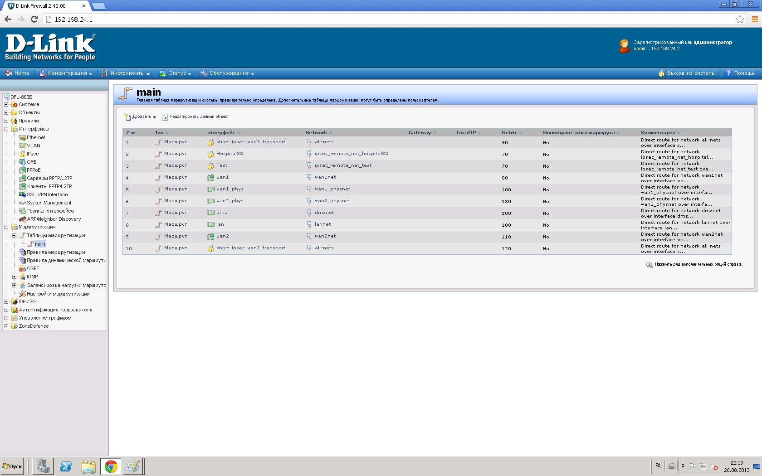The width and height of the screenshot is (762, 476).
Task: Click the ARP/Neighbor Discovery icon
Action: pos(22,219)
